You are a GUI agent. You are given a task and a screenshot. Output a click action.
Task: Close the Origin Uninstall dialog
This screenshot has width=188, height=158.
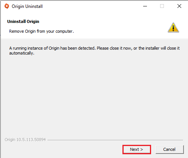[x=179, y=6]
